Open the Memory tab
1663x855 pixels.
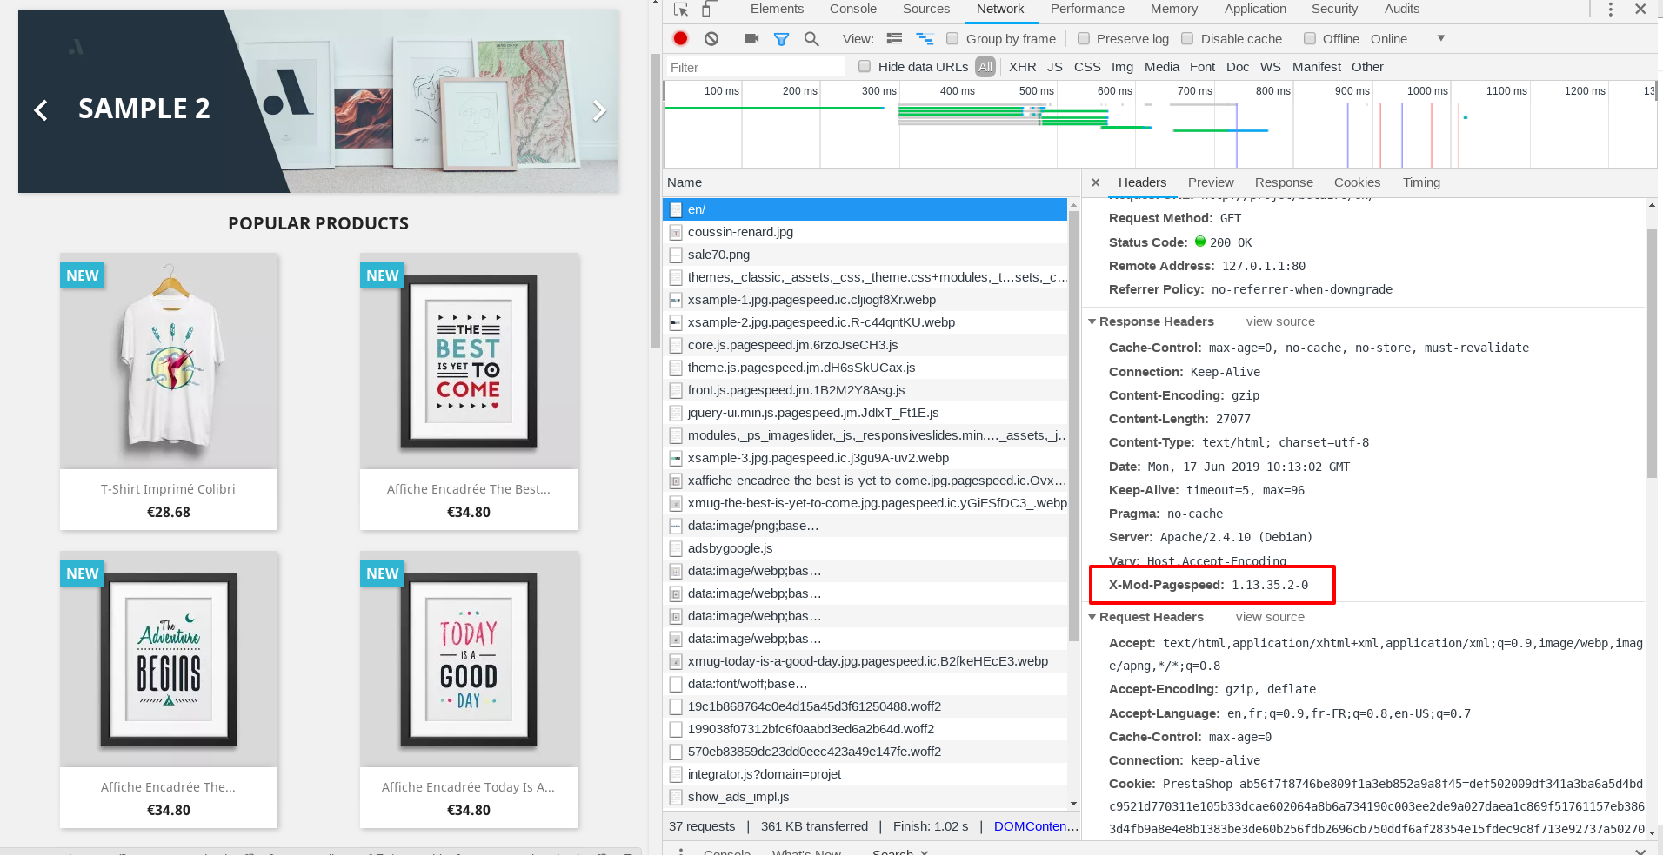pyautogui.click(x=1174, y=9)
